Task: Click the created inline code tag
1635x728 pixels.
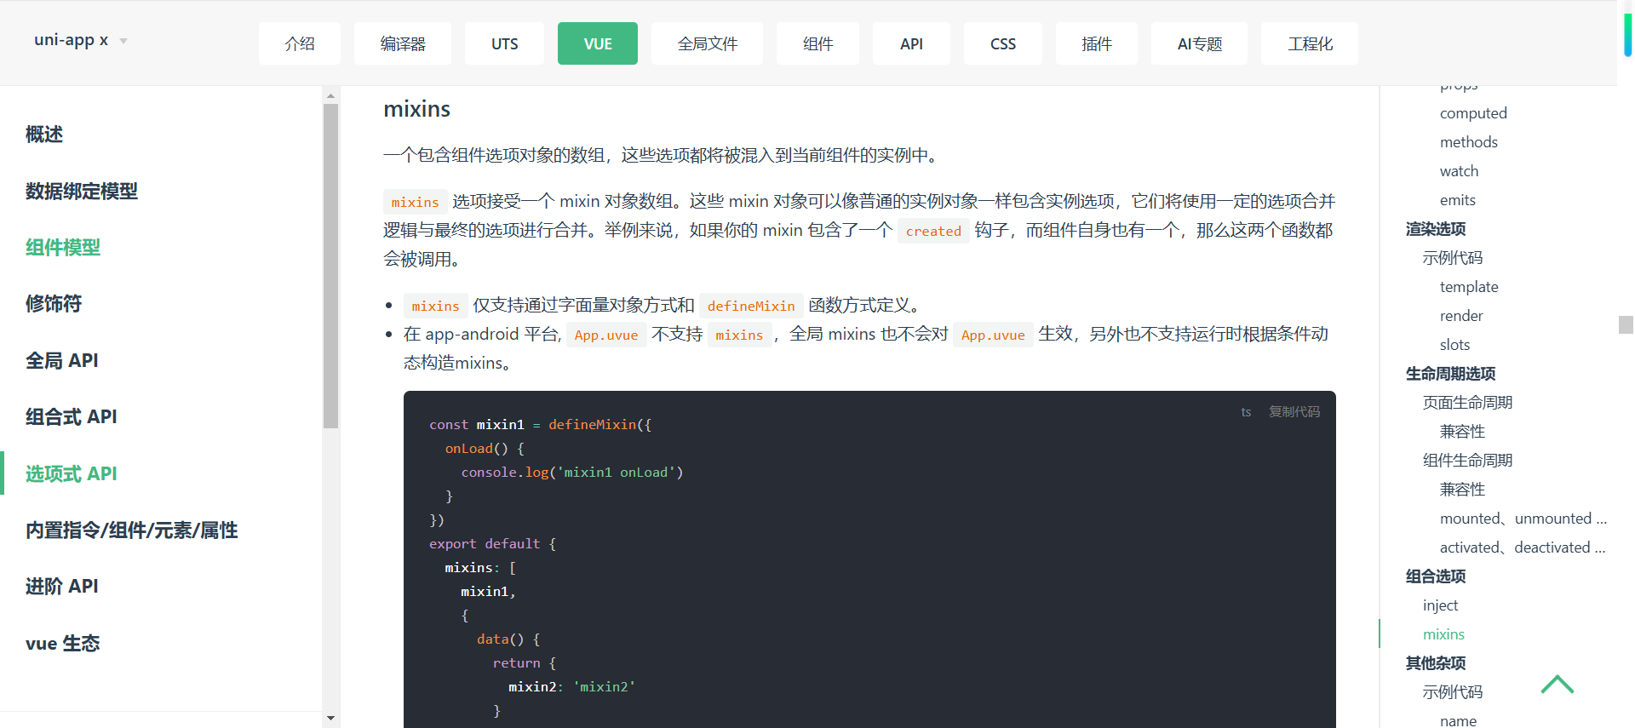Action: pos(933,231)
